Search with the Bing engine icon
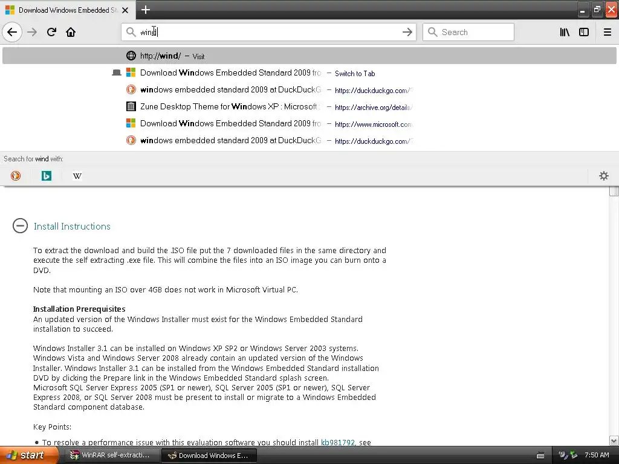The width and height of the screenshot is (619, 464). pyautogui.click(x=47, y=176)
